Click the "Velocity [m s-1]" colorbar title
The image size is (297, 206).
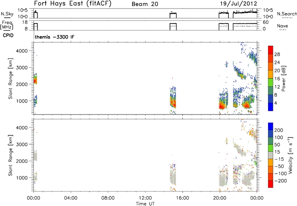coord(290,155)
